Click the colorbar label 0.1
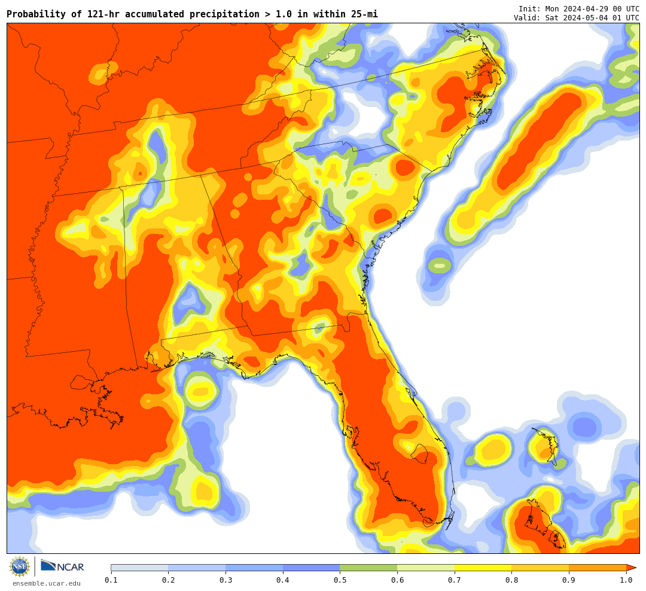This screenshot has height=591, width=646. point(111,580)
